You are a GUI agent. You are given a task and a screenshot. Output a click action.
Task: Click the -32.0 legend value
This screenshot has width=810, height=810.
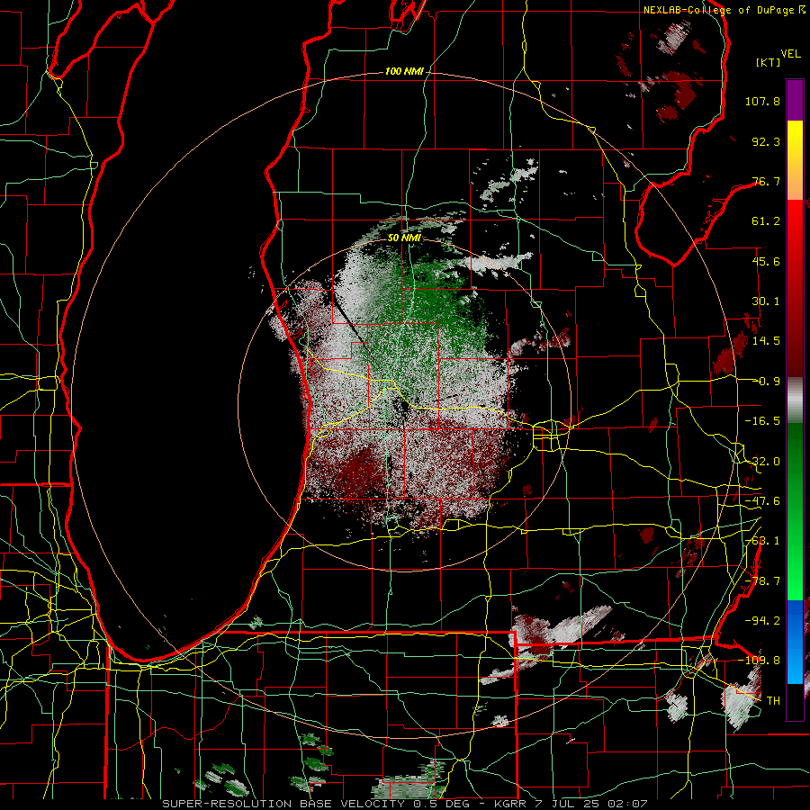(x=762, y=462)
